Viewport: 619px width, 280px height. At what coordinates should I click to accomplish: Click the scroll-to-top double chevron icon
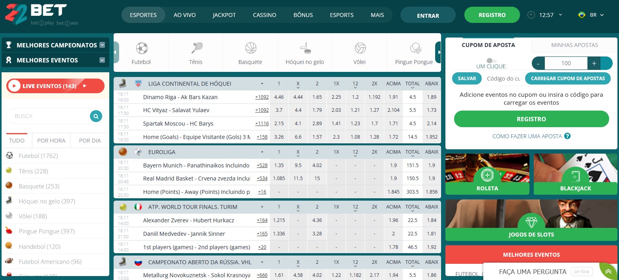pos(608,271)
